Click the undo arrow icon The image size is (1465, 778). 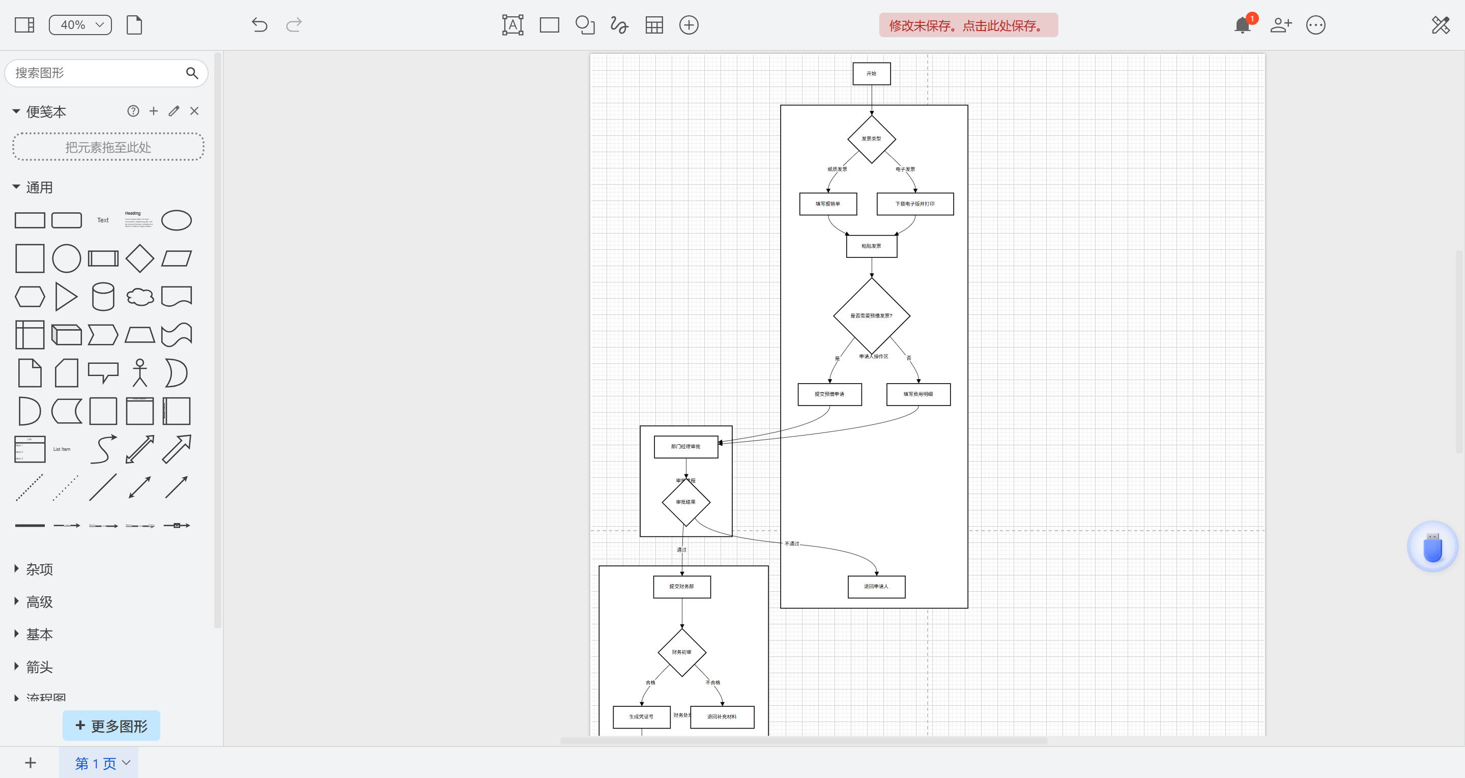(x=260, y=25)
